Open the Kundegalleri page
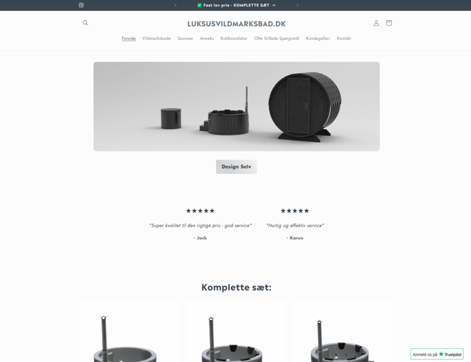This screenshot has height=362, width=471. point(318,38)
